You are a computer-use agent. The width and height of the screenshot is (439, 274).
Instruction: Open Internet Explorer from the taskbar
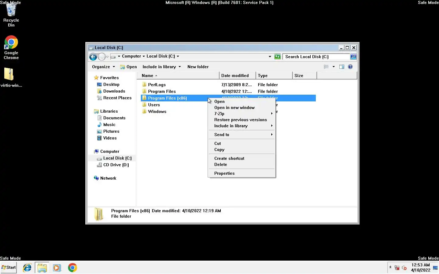(x=27, y=268)
